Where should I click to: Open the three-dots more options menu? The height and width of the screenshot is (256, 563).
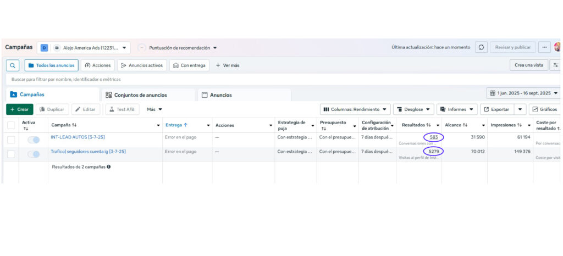544,47
